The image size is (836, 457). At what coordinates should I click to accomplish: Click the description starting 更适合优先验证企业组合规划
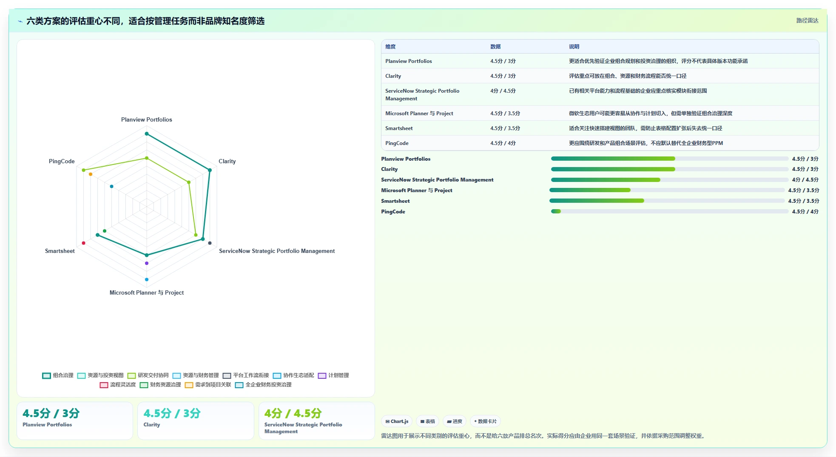pyautogui.click(x=658, y=61)
